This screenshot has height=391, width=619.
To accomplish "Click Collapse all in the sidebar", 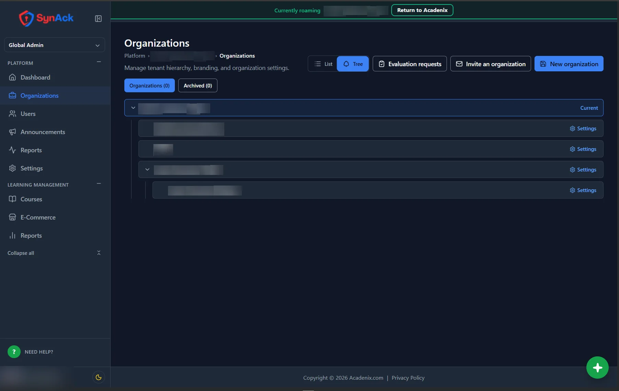I will tap(55, 253).
